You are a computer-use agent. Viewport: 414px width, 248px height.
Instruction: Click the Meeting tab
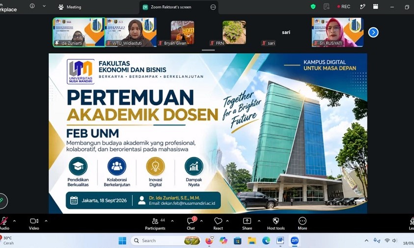(70, 7)
